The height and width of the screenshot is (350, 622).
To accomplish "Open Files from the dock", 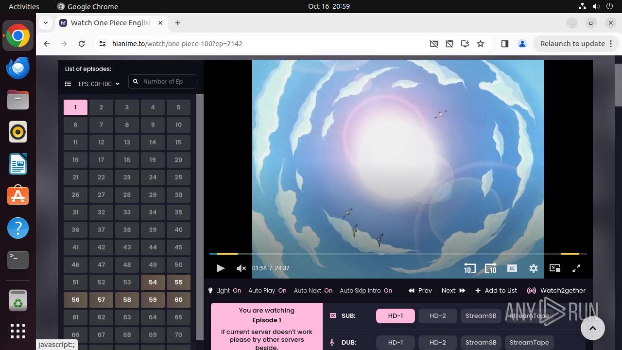I will click(18, 100).
